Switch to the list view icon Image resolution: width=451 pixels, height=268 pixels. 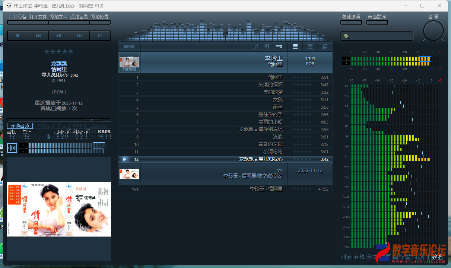tap(310, 47)
